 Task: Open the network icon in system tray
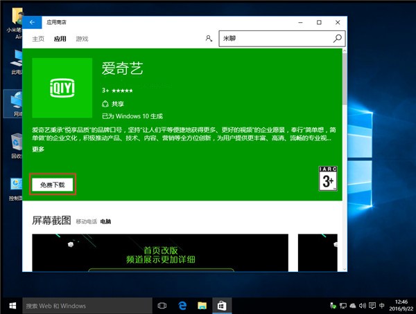point(343,306)
